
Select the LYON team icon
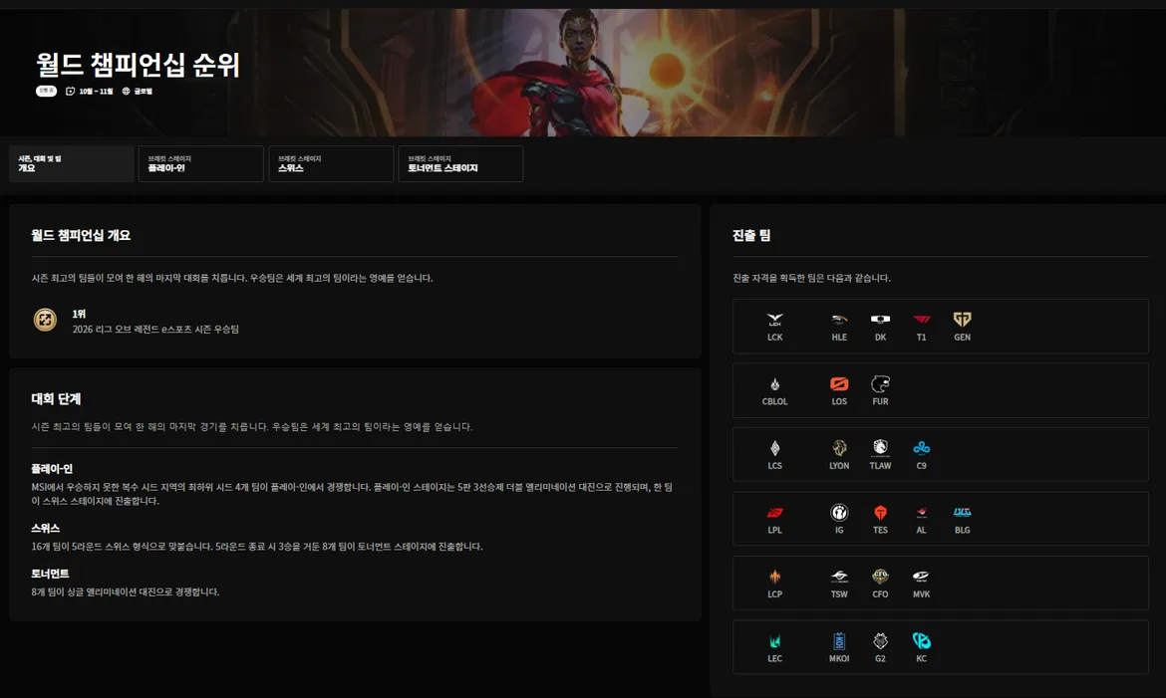[x=839, y=448]
